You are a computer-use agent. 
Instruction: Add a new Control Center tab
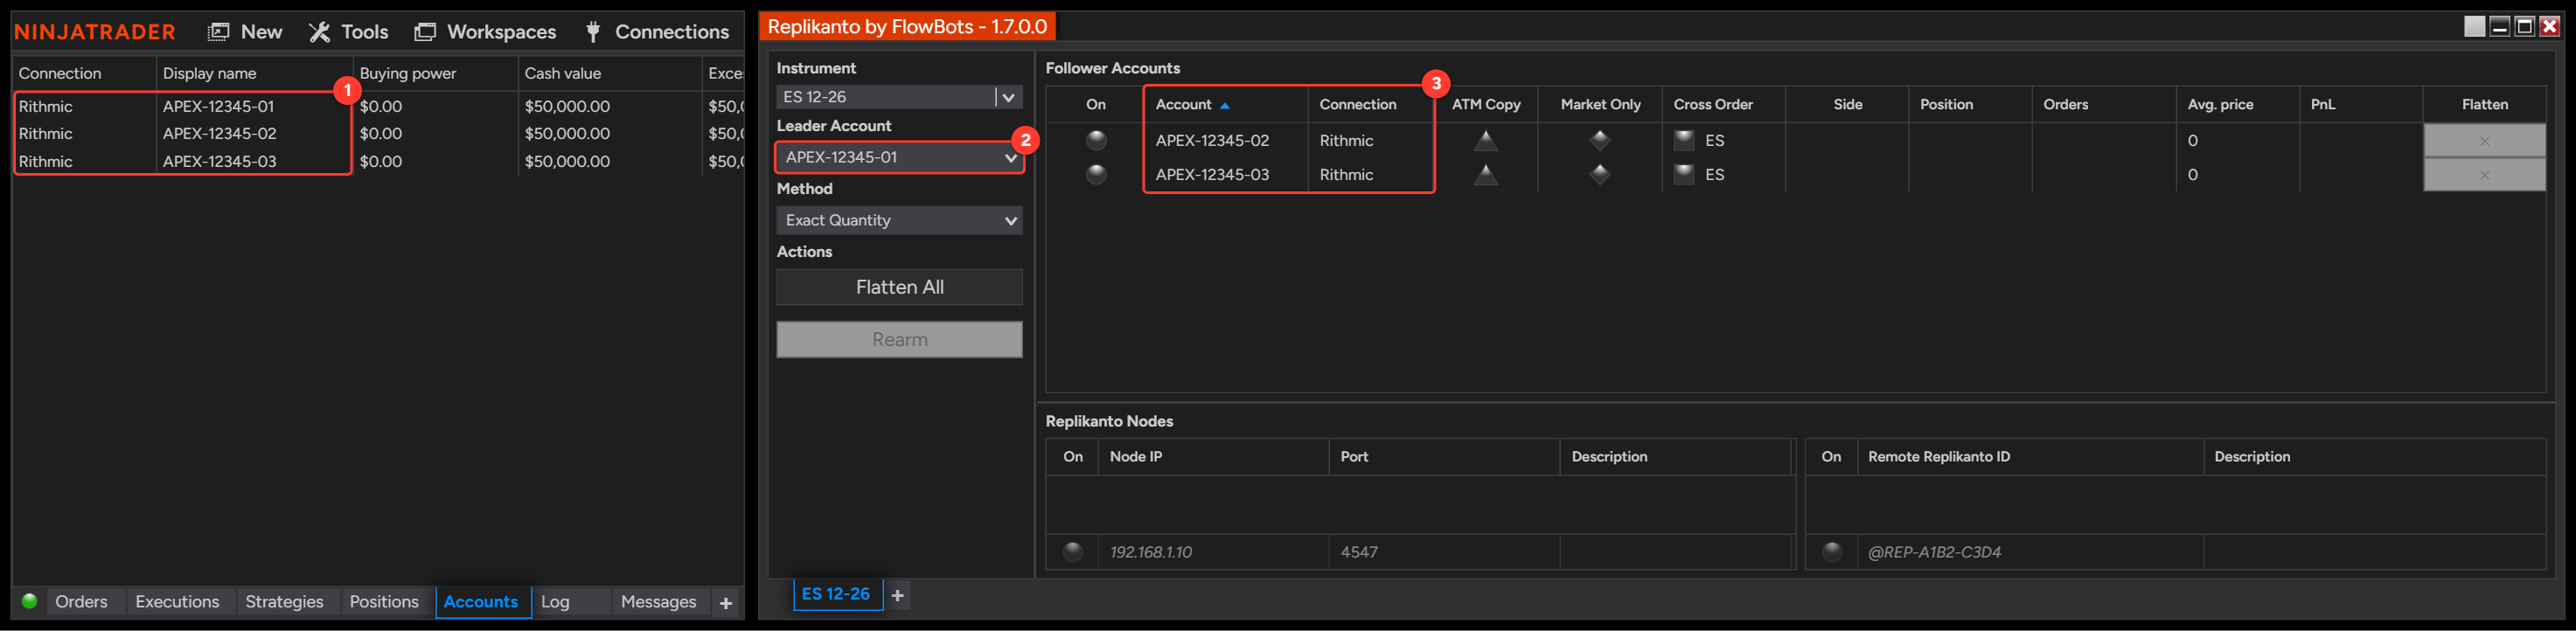tap(726, 603)
